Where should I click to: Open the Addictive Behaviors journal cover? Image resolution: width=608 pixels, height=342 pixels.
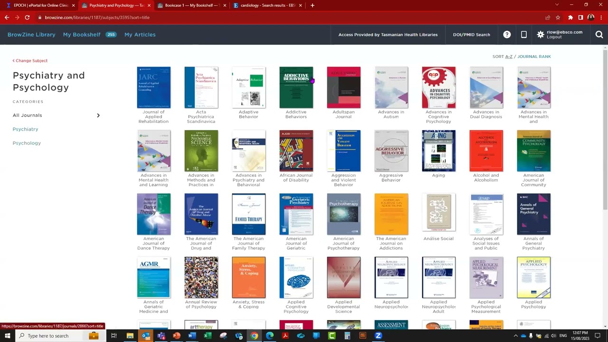point(296,87)
